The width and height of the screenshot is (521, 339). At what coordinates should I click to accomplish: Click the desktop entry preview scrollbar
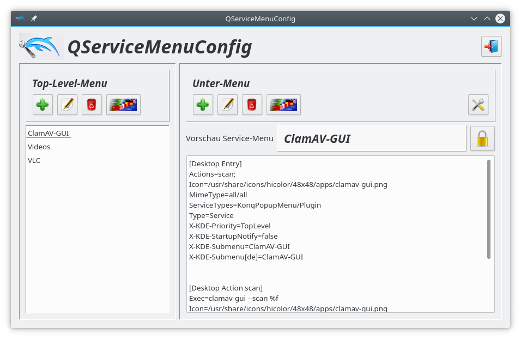click(489, 209)
